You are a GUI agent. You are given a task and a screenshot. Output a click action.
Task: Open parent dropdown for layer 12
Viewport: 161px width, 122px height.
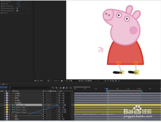click(66, 114)
